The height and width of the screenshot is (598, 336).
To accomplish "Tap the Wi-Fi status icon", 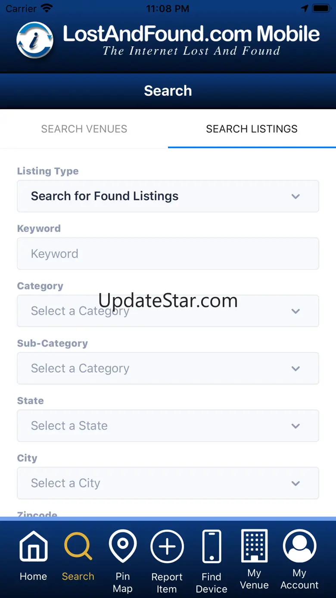I will point(46,8).
